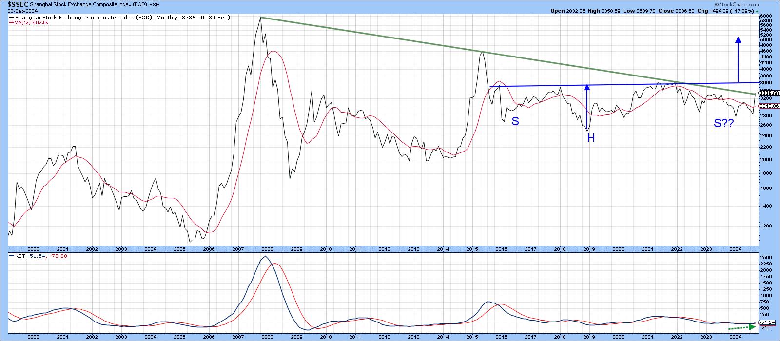Click the 4000 price axis label
780x341 pixels.
pyautogui.click(x=766, y=69)
